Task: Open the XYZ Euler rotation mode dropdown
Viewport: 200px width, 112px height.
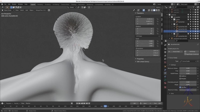Action: [x=147, y=36]
